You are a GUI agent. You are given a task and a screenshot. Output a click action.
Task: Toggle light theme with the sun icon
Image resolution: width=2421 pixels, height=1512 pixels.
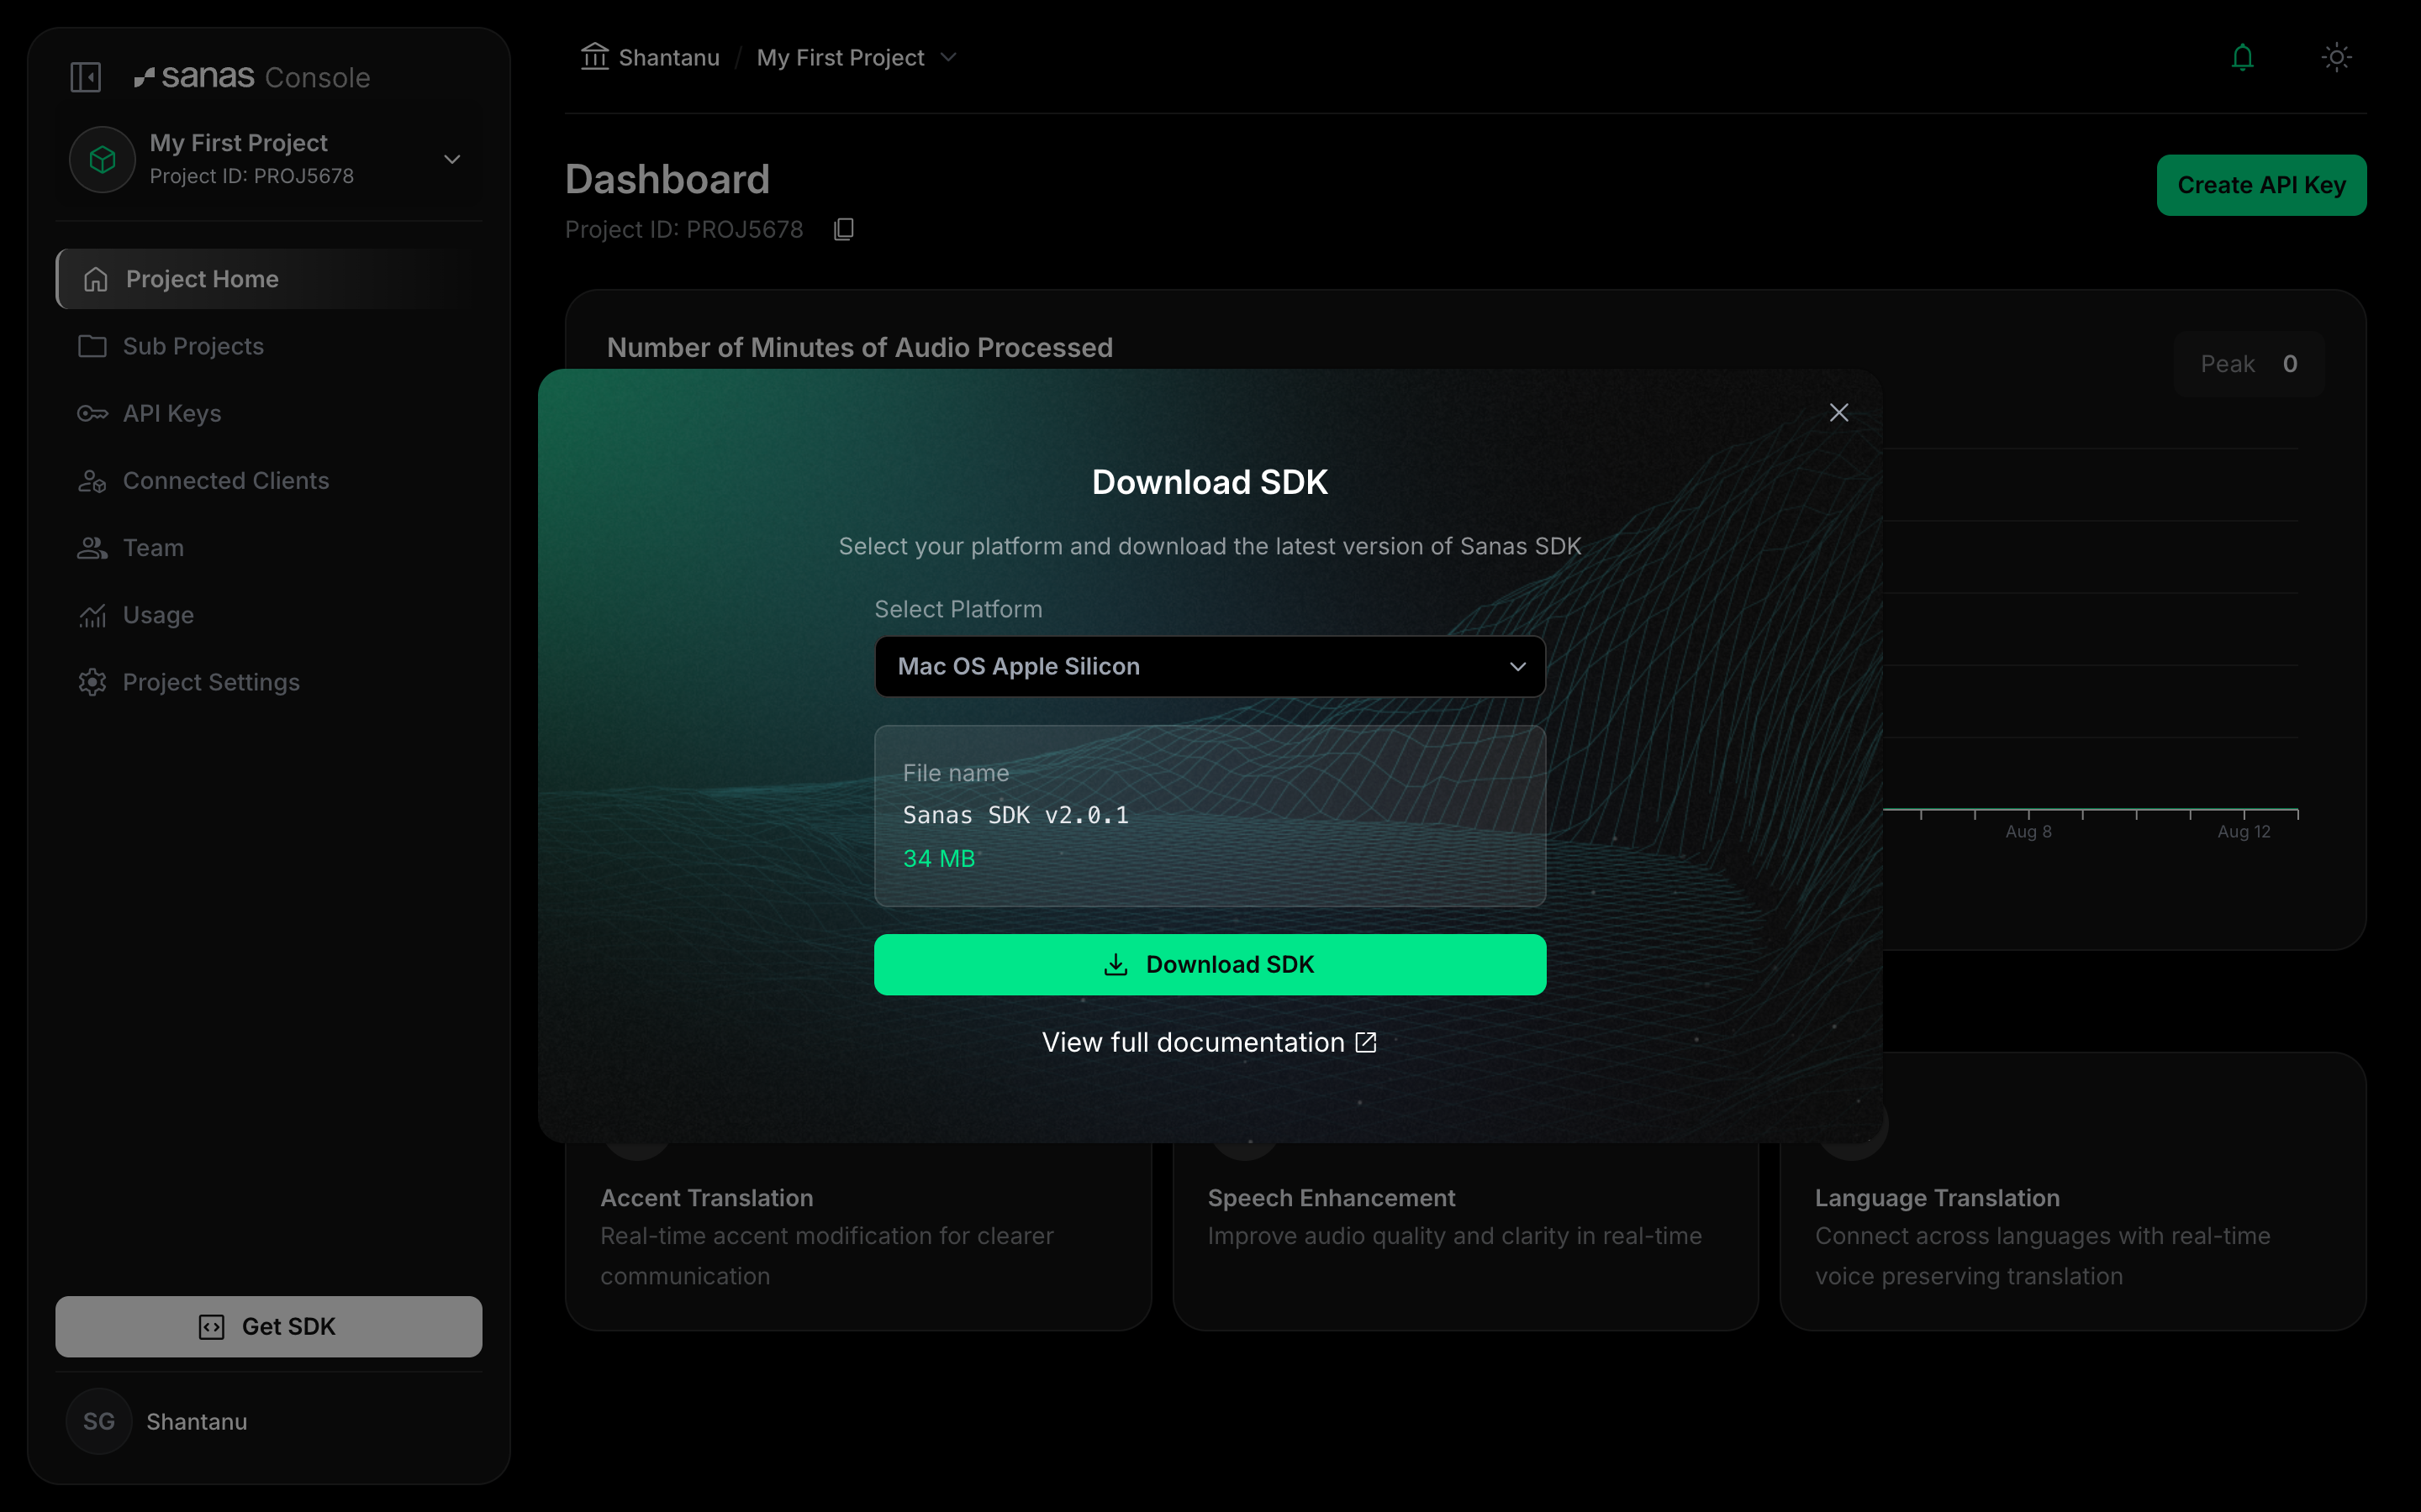pyautogui.click(x=2336, y=57)
